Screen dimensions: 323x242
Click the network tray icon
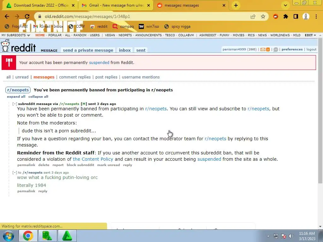point(276,236)
